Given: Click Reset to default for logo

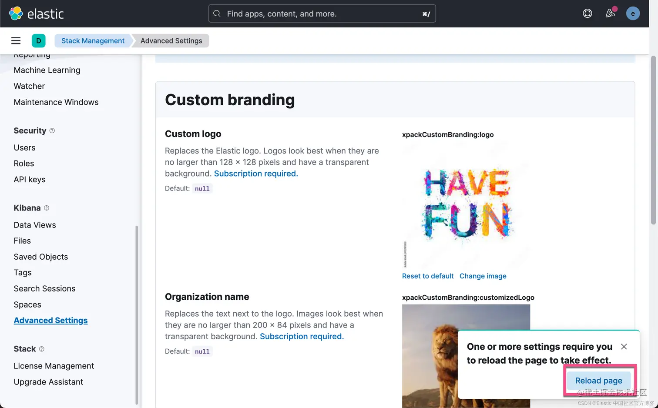Looking at the screenshot, I should coord(428,276).
